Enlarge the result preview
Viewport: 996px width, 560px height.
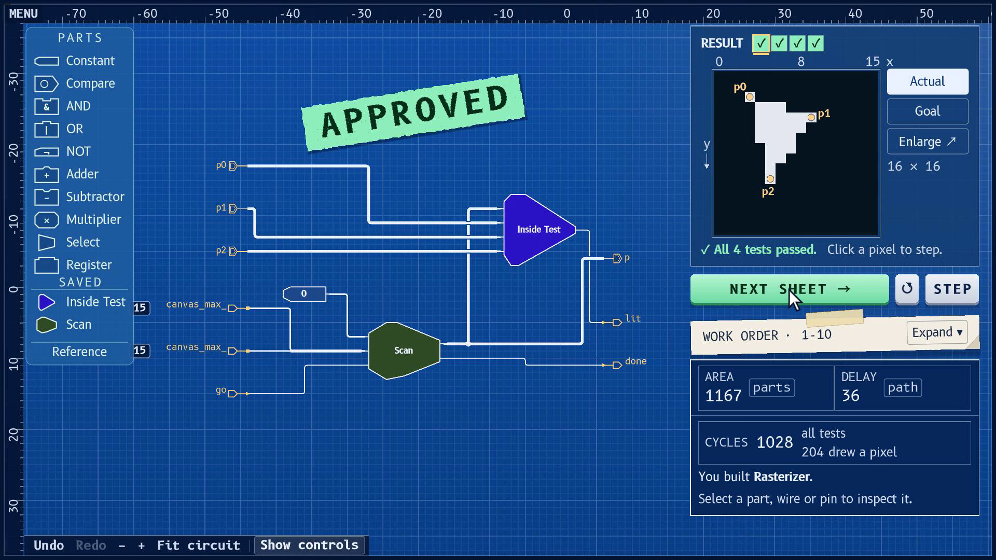928,142
